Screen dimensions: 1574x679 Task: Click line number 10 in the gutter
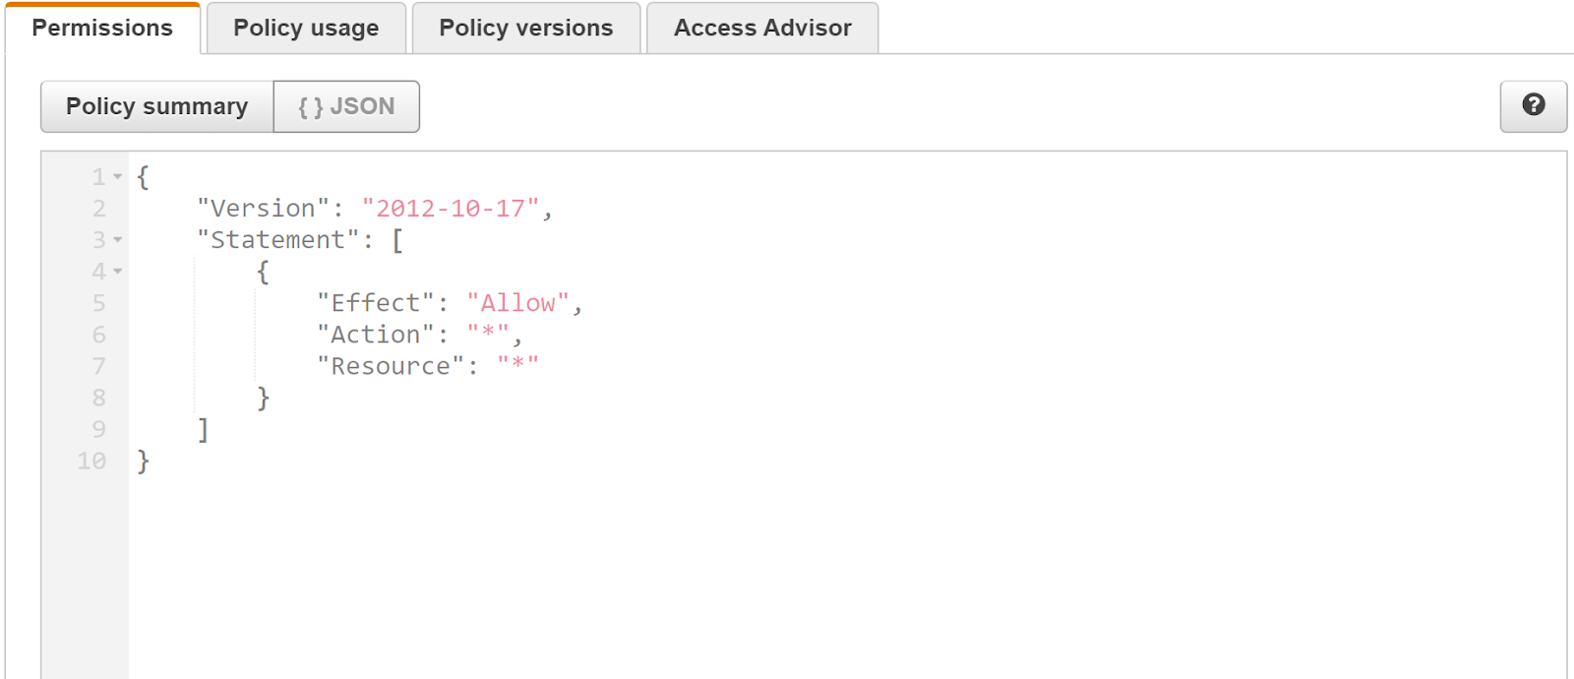(91, 461)
